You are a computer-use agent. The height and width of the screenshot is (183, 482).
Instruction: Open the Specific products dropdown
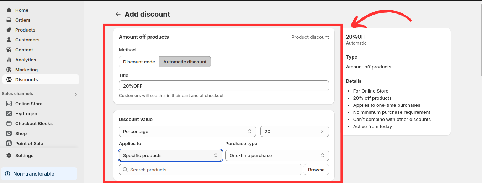[170, 155]
